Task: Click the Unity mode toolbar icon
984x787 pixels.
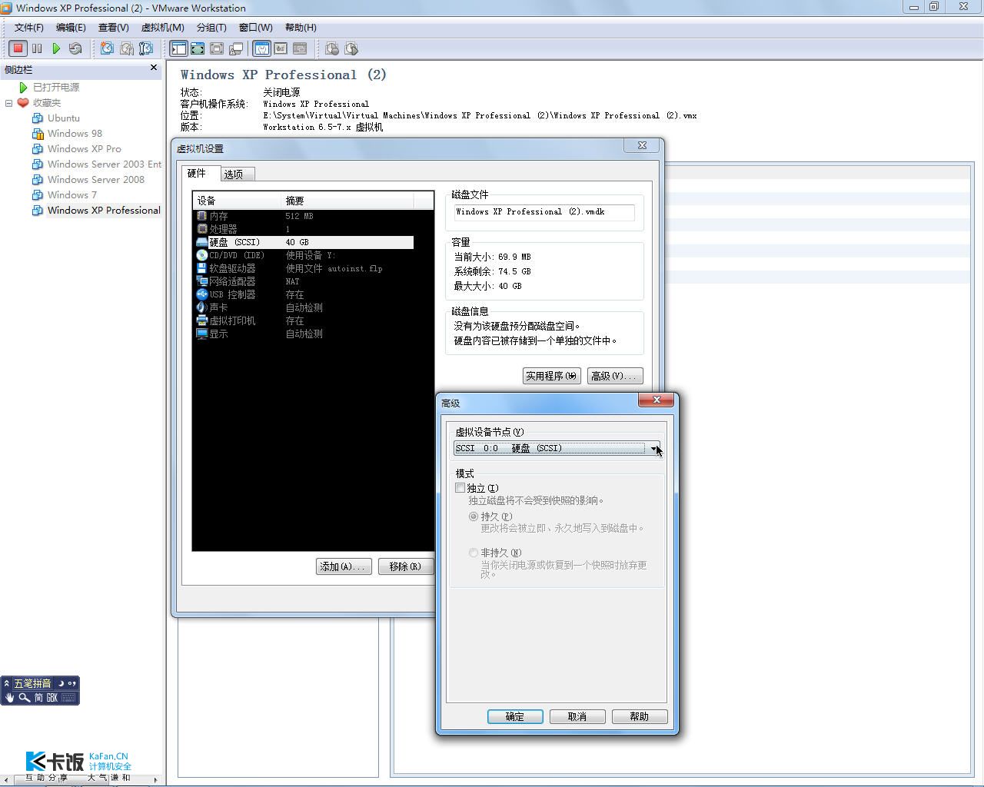Action: pos(236,48)
